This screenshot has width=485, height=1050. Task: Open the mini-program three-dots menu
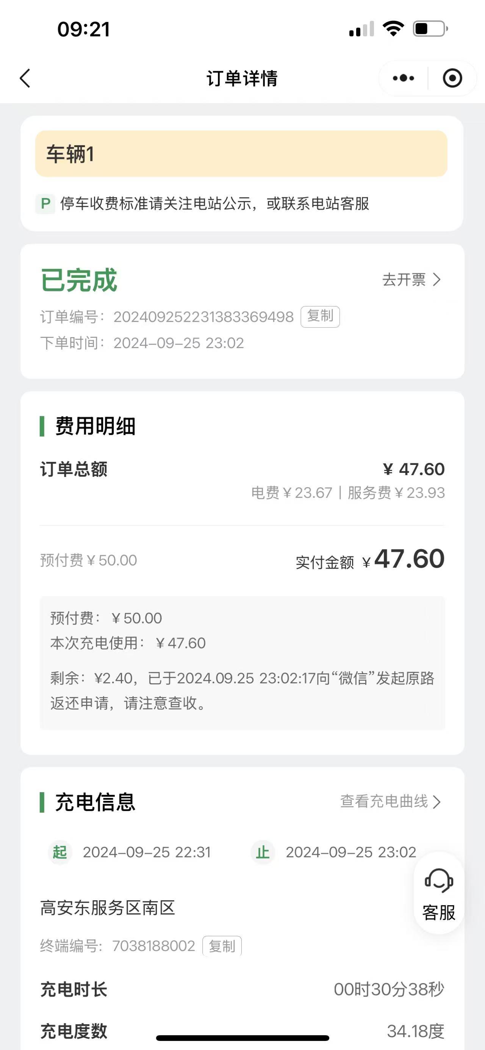(403, 78)
